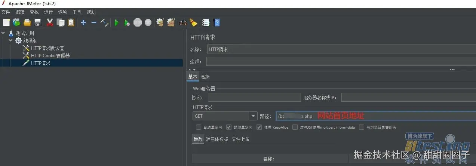Reset search with the brush icon

[x=193, y=23]
